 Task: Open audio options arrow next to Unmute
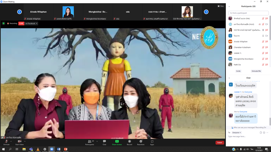11,141
